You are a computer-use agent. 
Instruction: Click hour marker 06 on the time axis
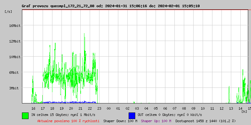165,108
